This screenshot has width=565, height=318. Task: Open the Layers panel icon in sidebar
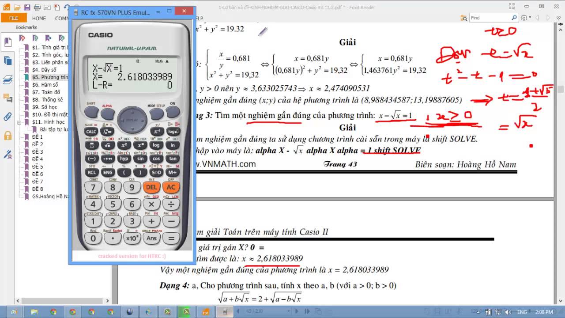[8, 79]
